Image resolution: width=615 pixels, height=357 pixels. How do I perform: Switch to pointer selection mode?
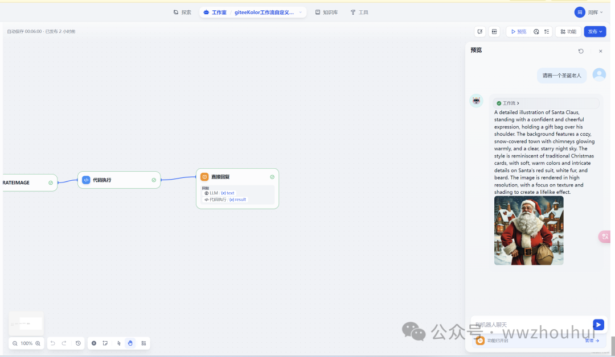(119, 343)
